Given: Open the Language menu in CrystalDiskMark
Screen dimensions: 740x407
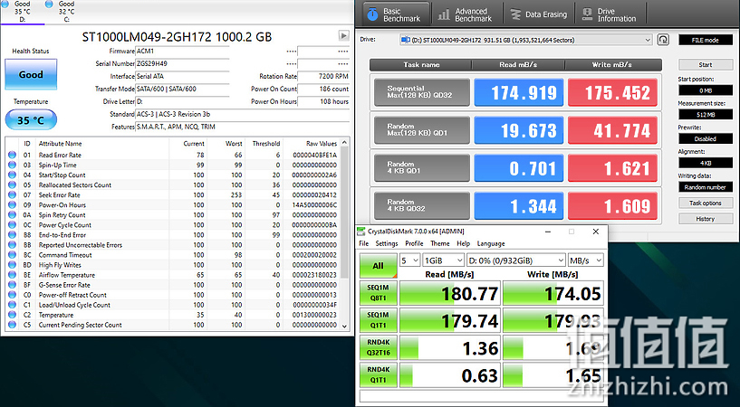Looking at the screenshot, I should pyautogui.click(x=491, y=243).
